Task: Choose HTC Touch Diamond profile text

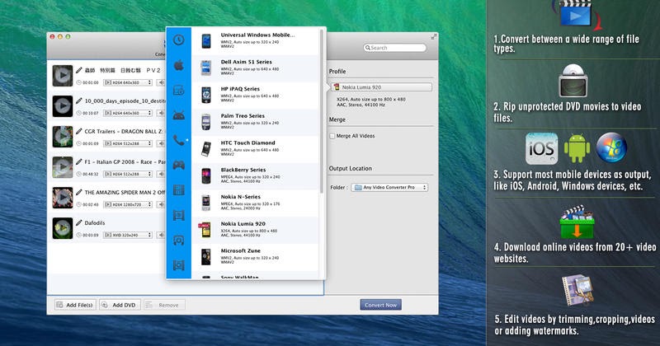Action: (x=248, y=143)
